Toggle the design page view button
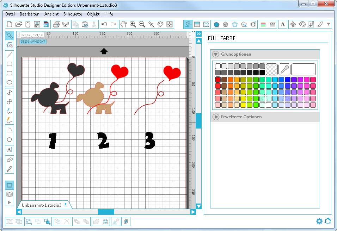This screenshot has width=337, height=231. pyautogui.click(x=10, y=185)
